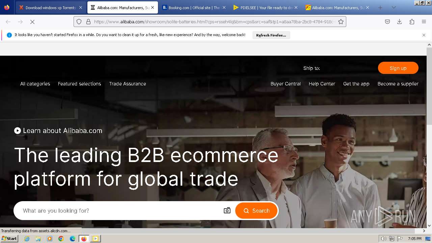Expand the list all tabs dropdown

click(x=394, y=7)
